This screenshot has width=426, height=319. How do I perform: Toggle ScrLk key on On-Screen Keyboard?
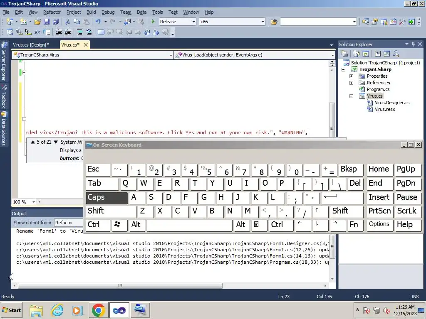click(409, 211)
